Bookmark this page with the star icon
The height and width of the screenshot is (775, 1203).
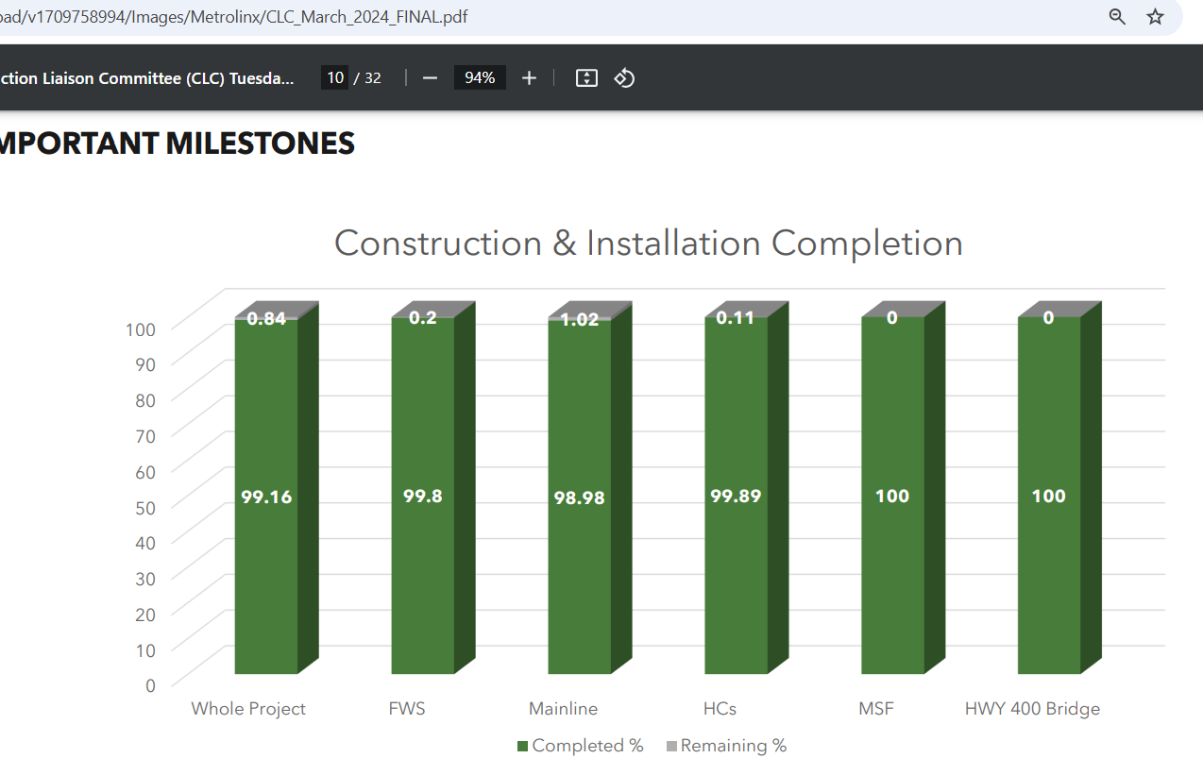tap(1155, 17)
